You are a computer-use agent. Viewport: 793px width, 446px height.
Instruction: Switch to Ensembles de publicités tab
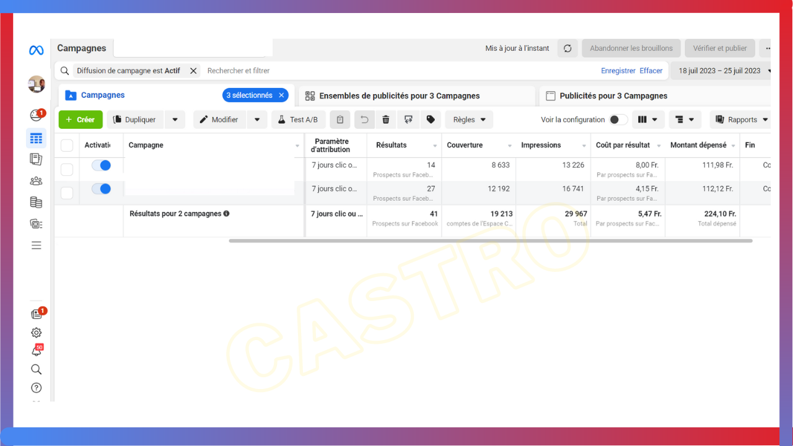pyautogui.click(x=399, y=96)
